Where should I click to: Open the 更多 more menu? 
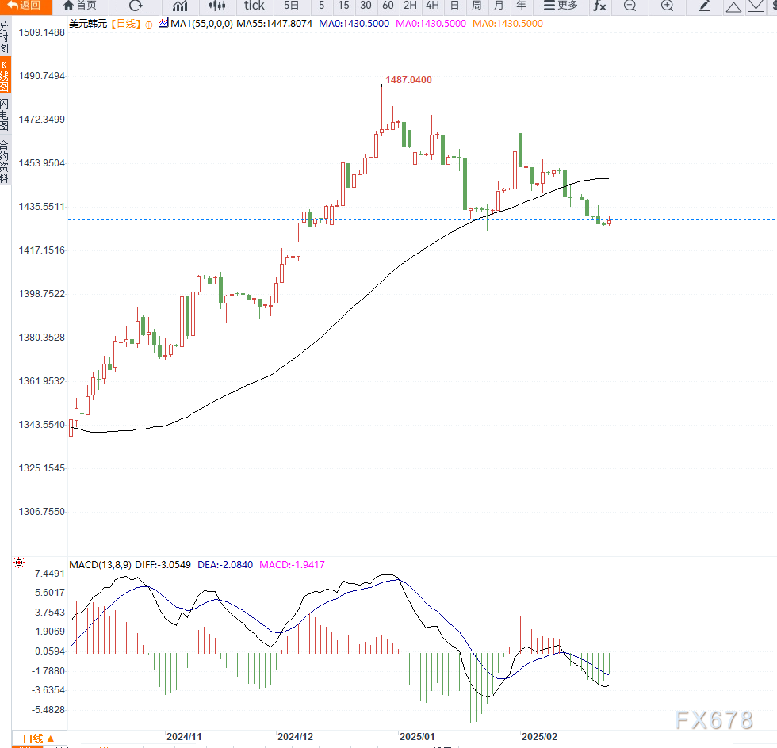(x=561, y=8)
